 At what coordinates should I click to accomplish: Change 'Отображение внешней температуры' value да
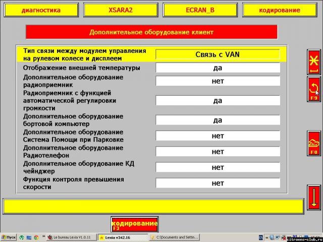pos(218,68)
